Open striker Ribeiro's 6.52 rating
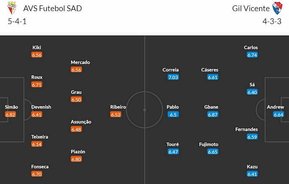Image resolution: width=289 pixels, height=184 pixels. 116,114
